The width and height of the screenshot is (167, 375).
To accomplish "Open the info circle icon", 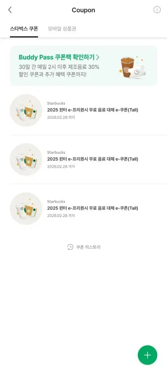I will 157,10.
